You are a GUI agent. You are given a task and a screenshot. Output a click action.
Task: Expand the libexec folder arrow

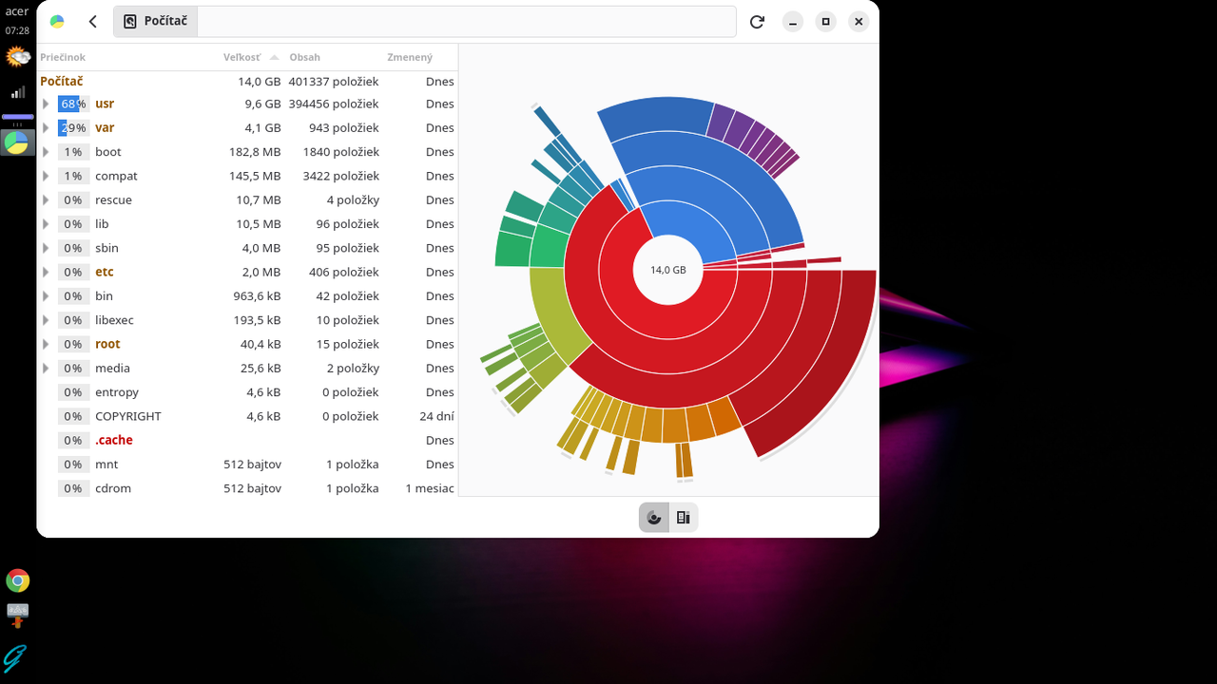pos(46,320)
